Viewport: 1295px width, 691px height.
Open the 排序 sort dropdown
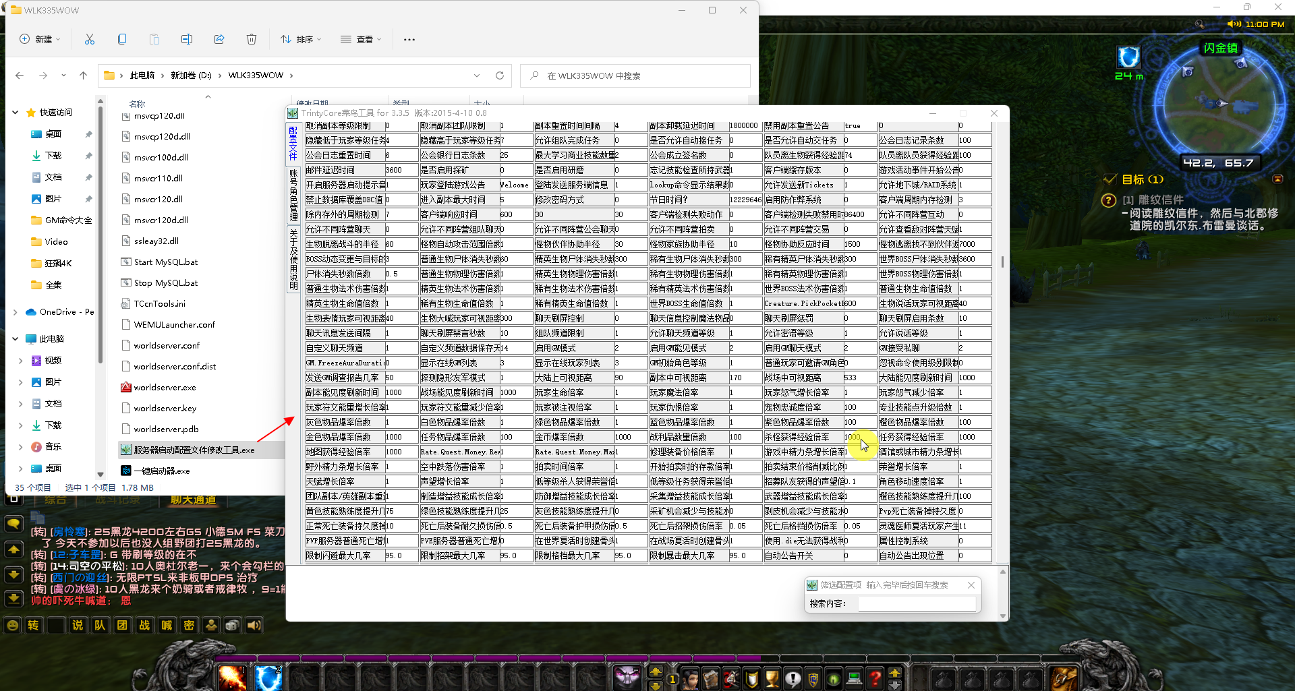click(x=301, y=39)
